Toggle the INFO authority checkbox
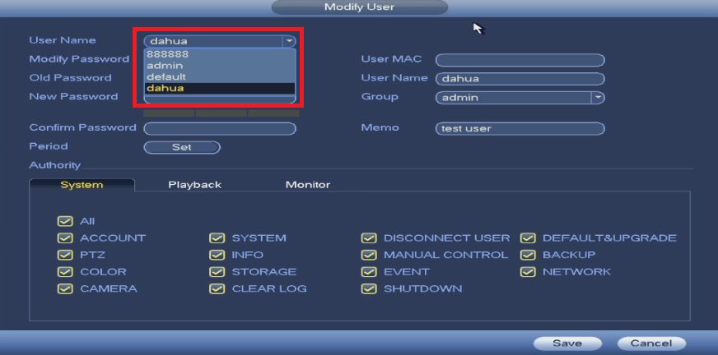 click(217, 255)
